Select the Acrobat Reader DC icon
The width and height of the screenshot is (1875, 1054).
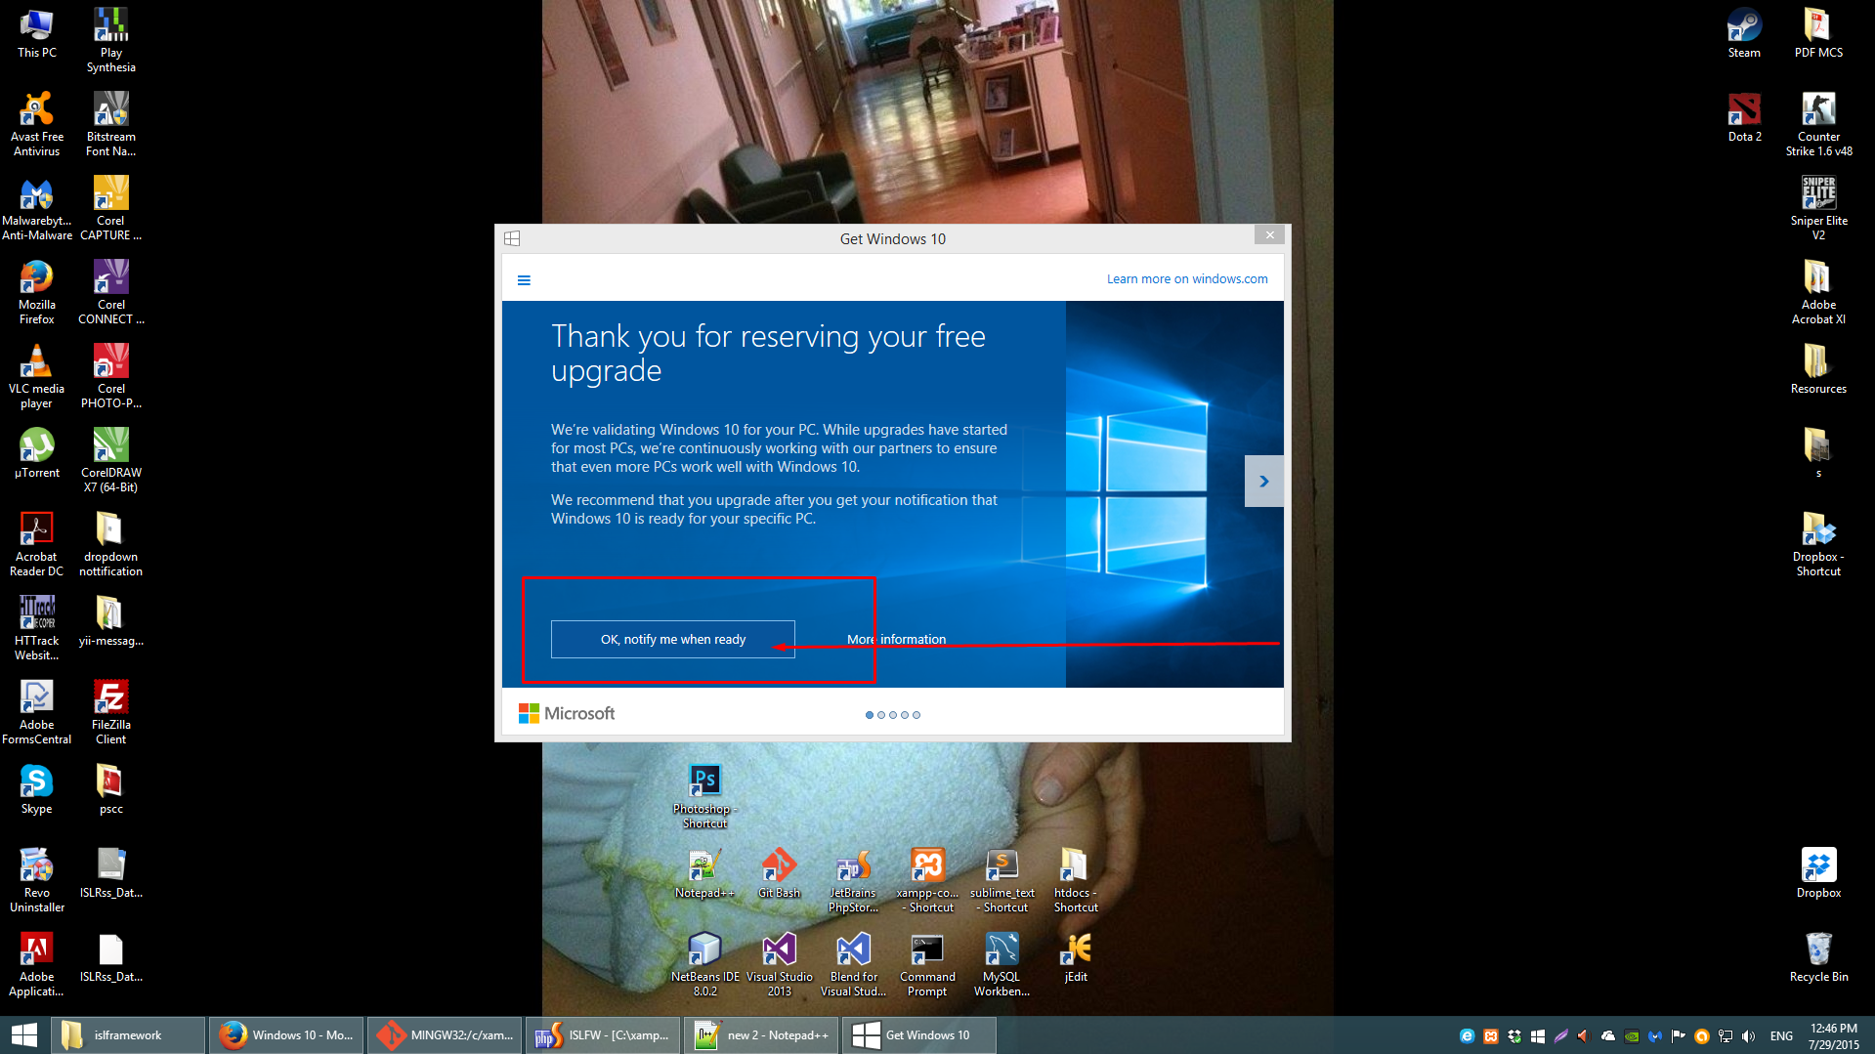point(37,544)
